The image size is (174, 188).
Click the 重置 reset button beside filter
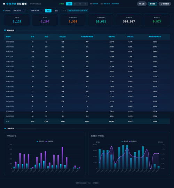(x=56, y=11)
